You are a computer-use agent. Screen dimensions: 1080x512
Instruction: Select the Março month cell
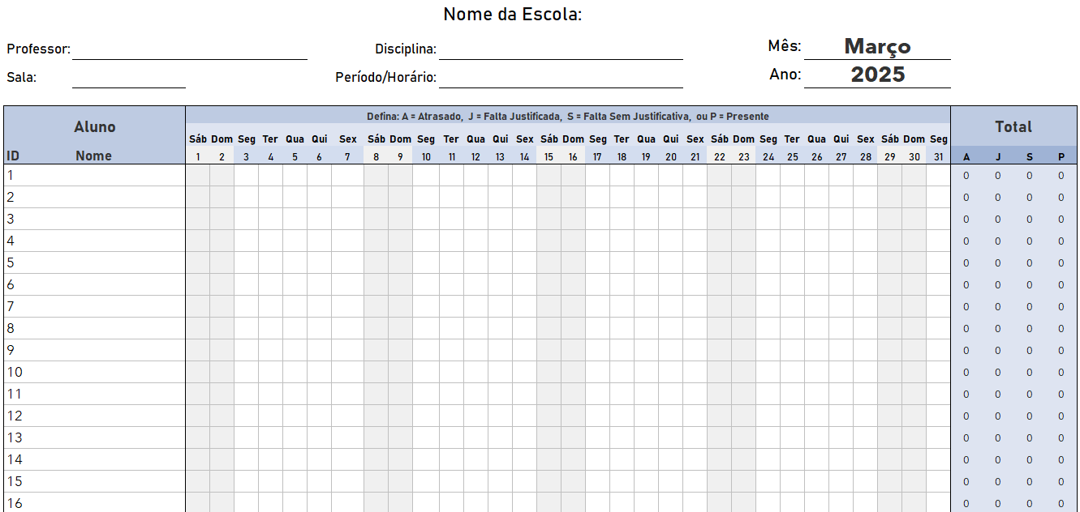click(877, 47)
